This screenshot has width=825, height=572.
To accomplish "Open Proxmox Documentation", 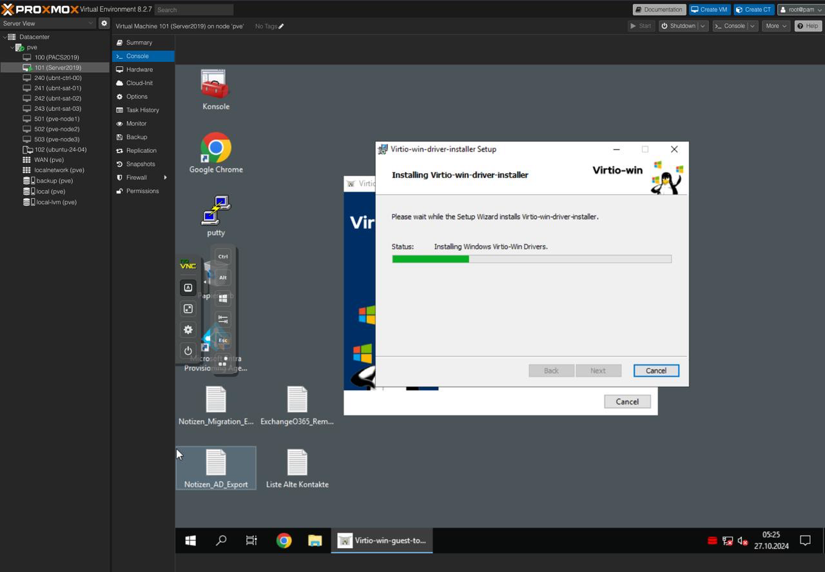I will coord(659,10).
